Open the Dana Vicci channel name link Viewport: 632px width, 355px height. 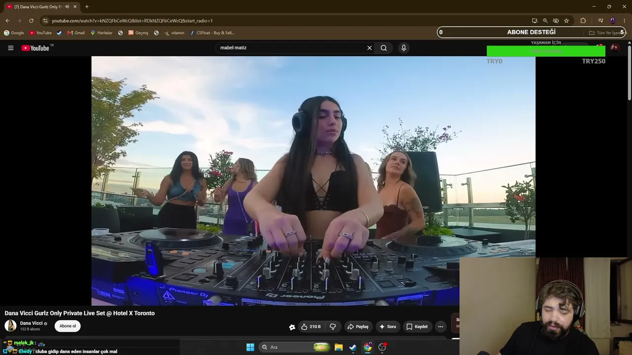[31, 323]
